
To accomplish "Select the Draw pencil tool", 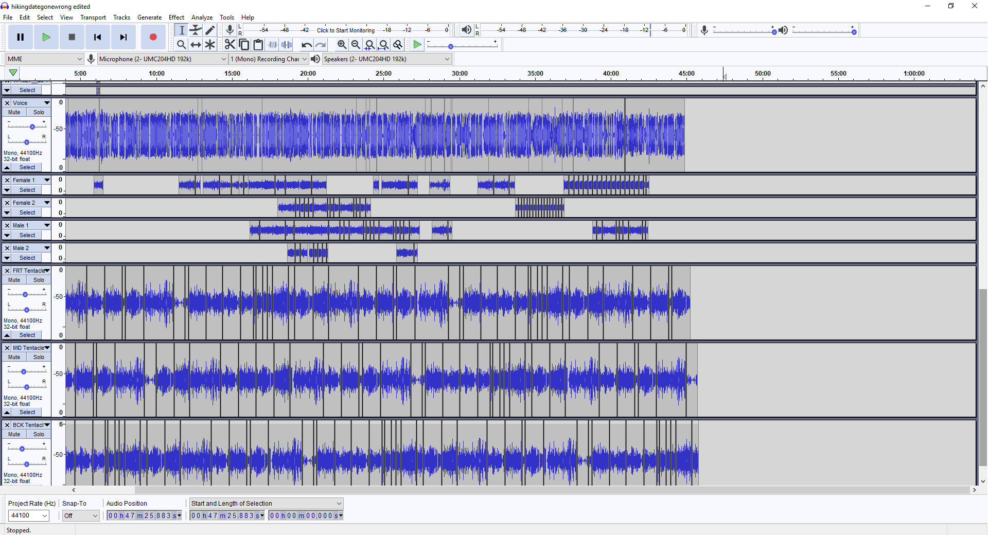I will click(x=210, y=30).
